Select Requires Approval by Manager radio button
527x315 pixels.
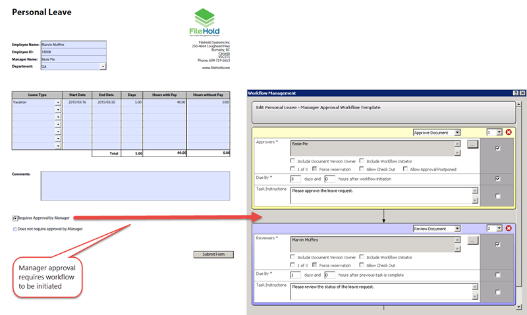(x=14, y=218)
